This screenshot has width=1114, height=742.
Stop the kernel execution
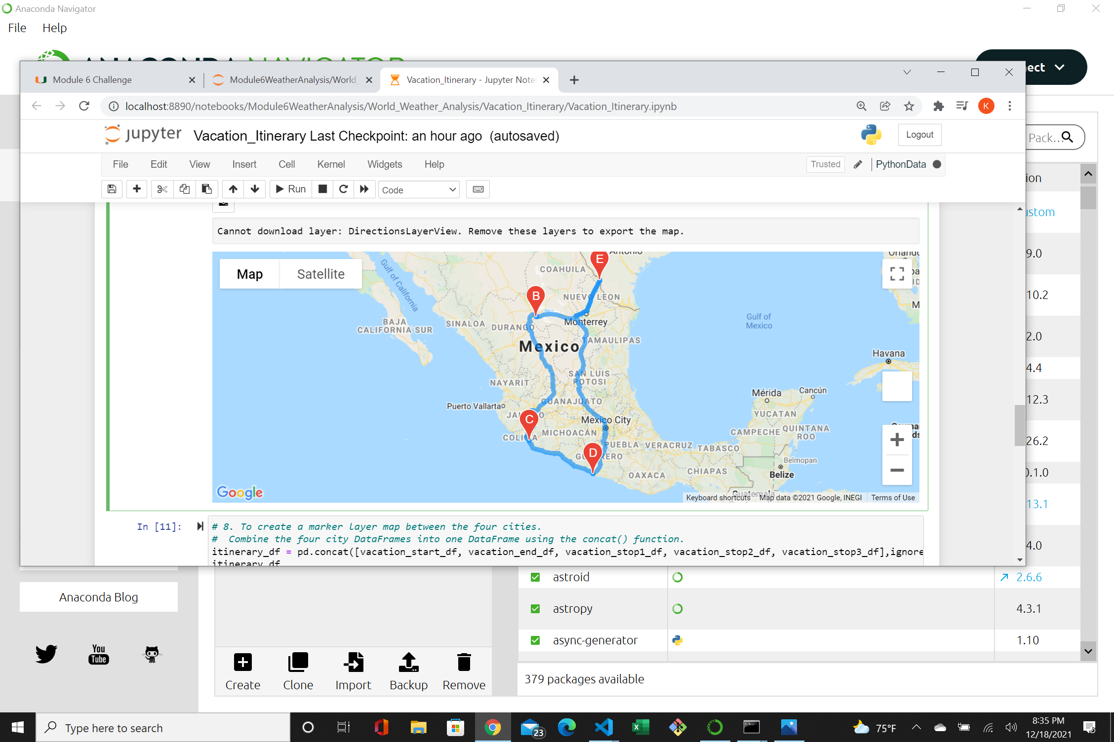[322, 189]
